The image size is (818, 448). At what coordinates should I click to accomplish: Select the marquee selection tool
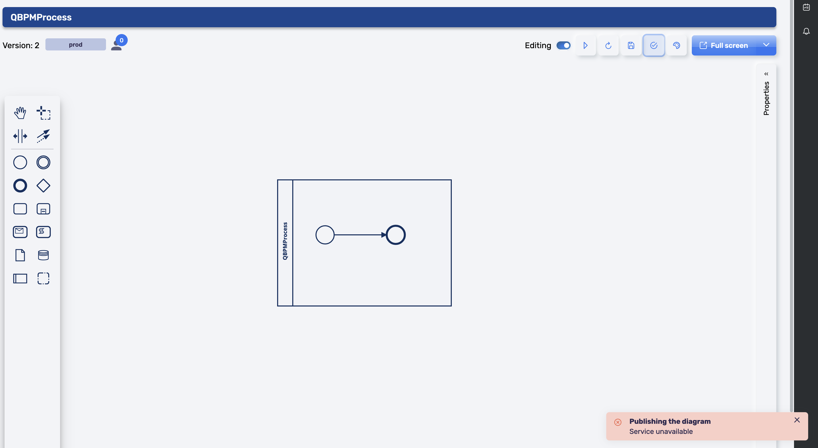[44, 113]
